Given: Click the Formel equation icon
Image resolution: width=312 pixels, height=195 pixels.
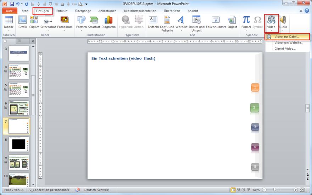Looking at the screenshot, I should [x=246, y=22].
